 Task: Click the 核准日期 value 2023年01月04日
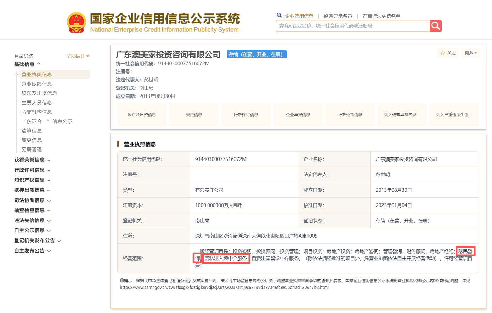[x=394, y=205]
